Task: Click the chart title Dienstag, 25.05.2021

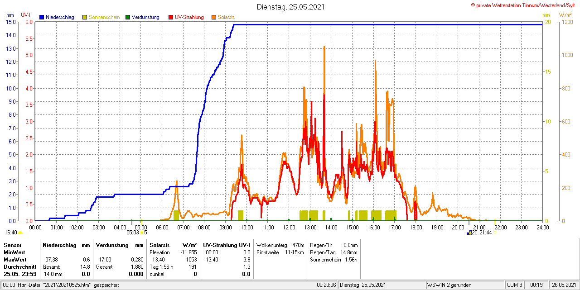Action: [290, 7]
